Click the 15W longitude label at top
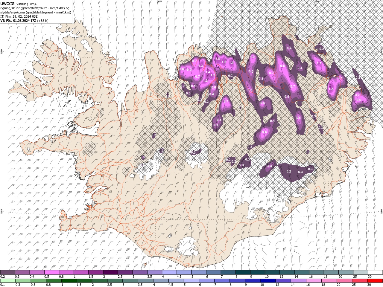The image size is (383, 287). 317,1
